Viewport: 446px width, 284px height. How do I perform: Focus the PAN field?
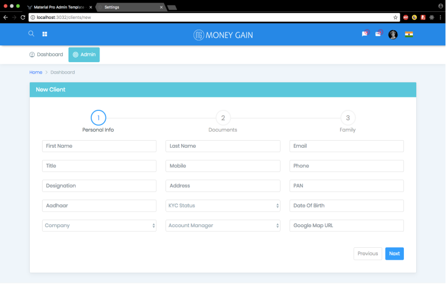coord(347,186)
